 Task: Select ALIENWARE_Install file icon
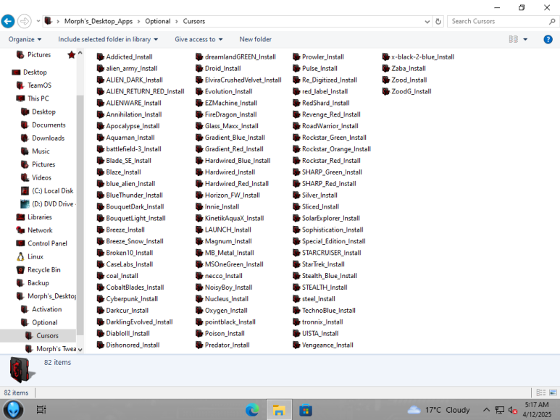click(x=101, y=103)
